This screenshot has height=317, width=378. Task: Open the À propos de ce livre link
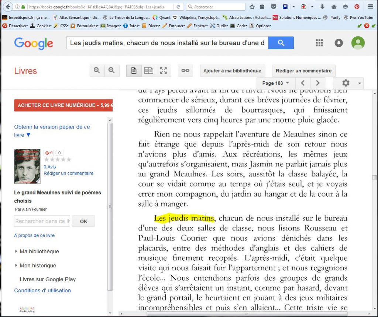tap(34, 235)
